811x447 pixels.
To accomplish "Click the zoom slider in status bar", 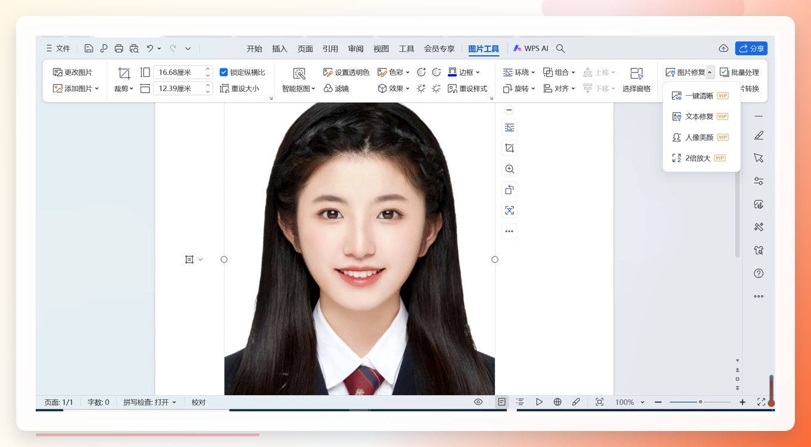I will (700, 402).
